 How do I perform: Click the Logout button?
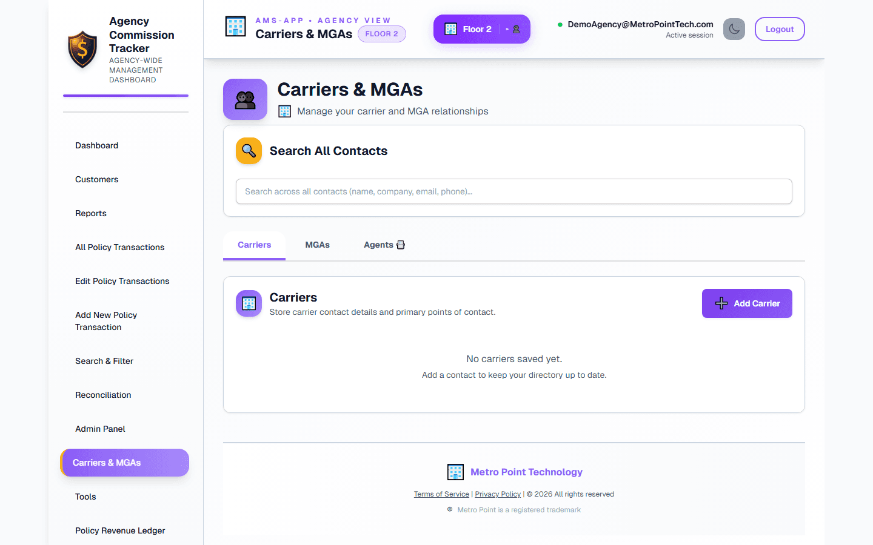780,28
